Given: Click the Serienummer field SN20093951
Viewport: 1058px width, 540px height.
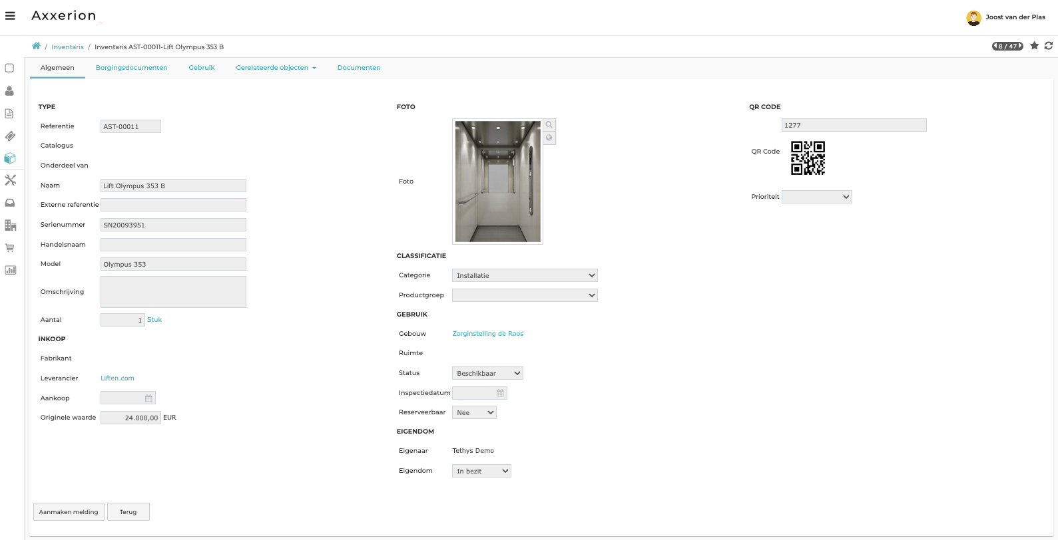Looking at the screenshot, I should [x=173, y=225].
